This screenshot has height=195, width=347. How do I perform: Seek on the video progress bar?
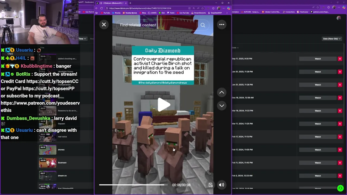tap(133, 185)
